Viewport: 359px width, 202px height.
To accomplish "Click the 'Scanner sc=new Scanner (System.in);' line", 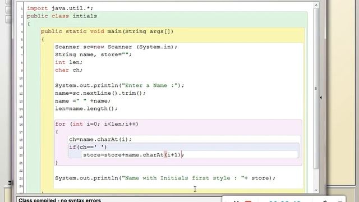I will coord(116,47).
